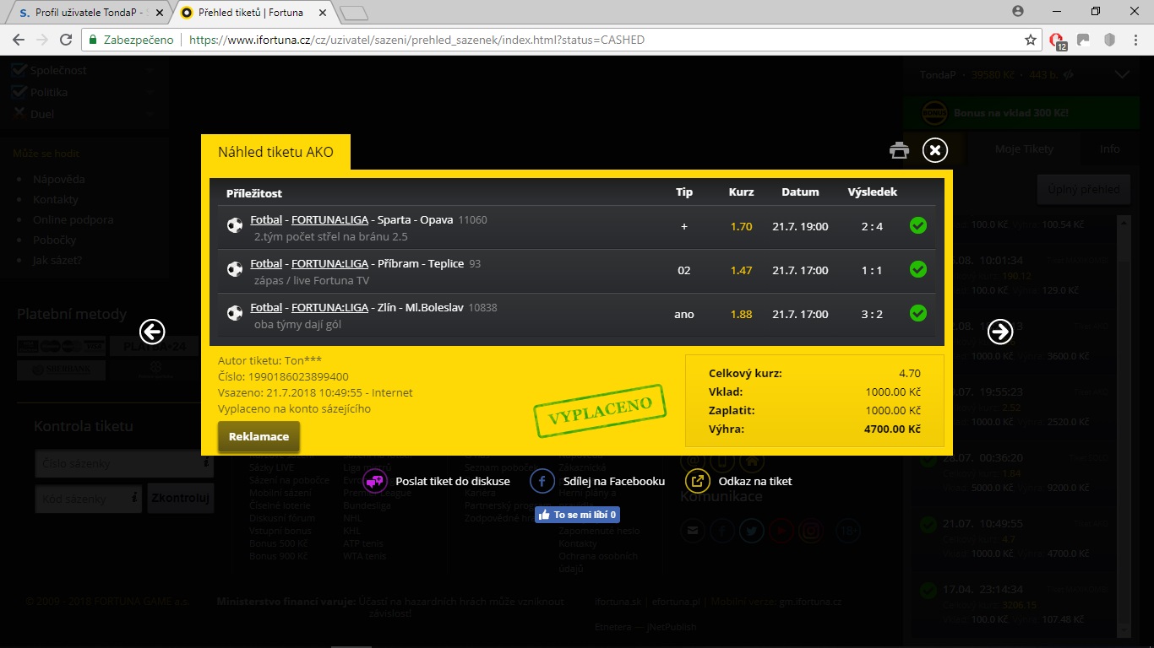
Task: Click football icon in Zlín - Ml.Boleslav row
Action: click(235, 313)
